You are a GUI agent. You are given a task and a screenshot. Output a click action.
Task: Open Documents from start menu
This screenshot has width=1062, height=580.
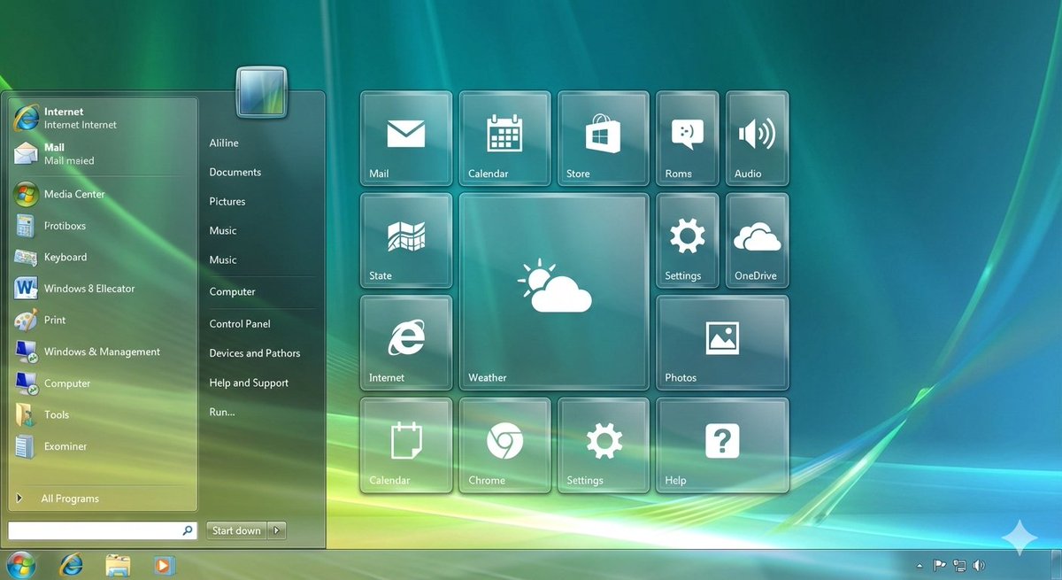(x=235, y=172)
